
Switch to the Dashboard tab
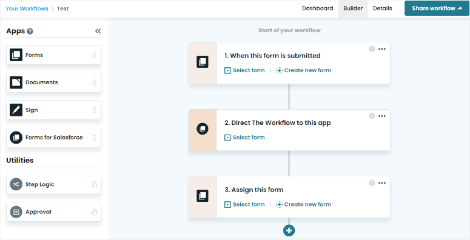[x=317, y=8]
